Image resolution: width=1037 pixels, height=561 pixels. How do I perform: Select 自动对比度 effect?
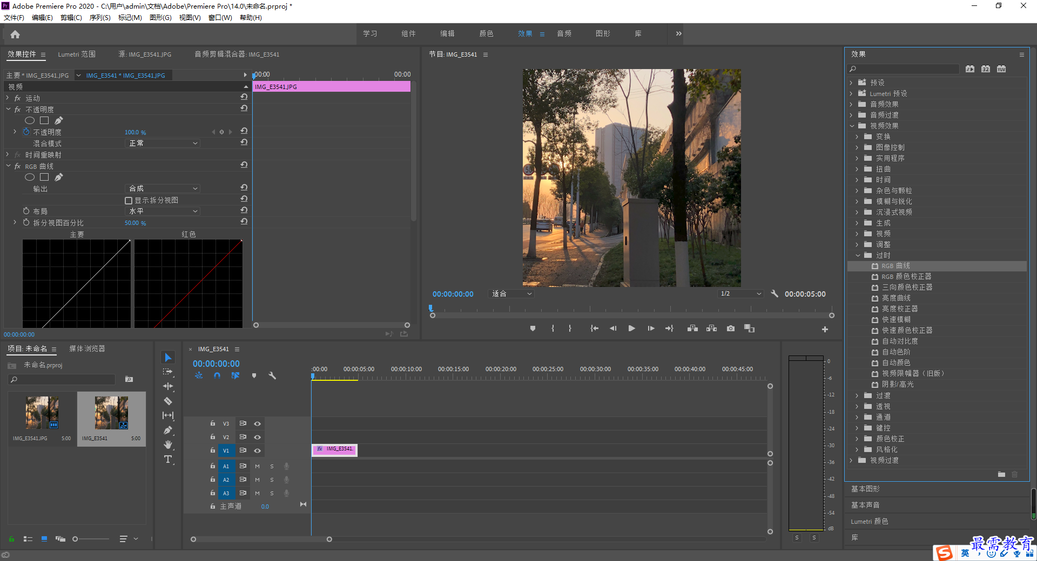pos(900,341)
